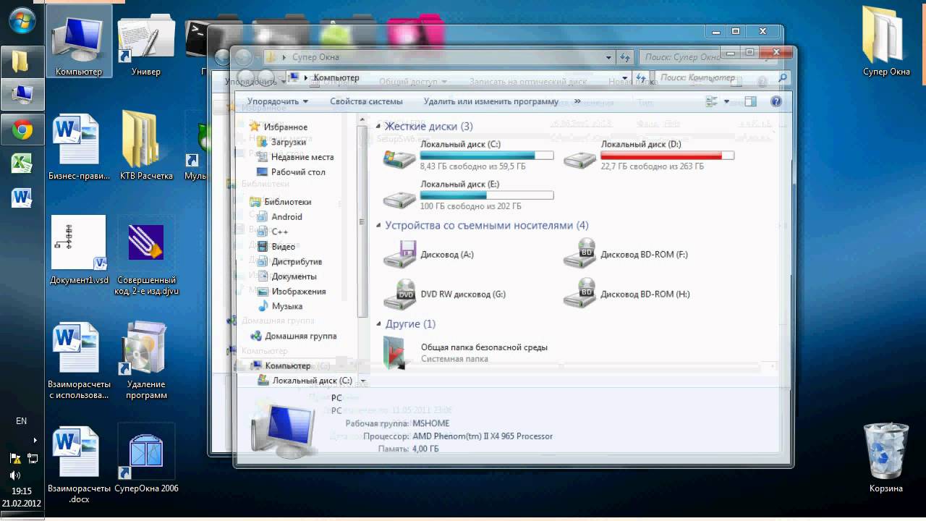Open Local Disk (E:) drive icon
This screenshot has width=926, height=521.
click(399, 198)
